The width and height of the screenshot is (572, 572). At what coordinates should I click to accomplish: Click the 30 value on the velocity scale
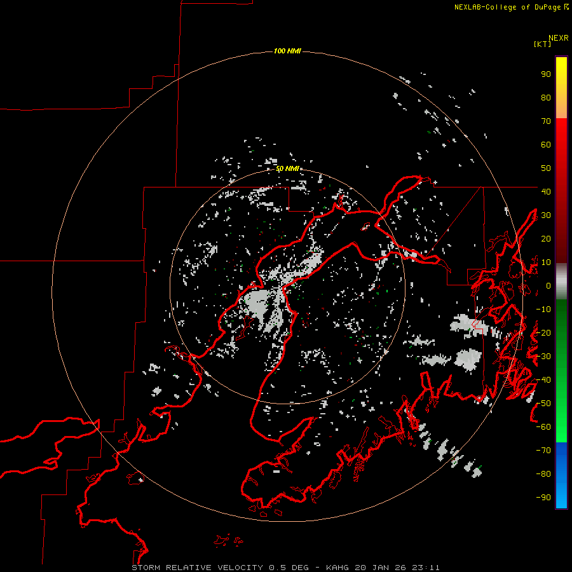pos(546,215)
